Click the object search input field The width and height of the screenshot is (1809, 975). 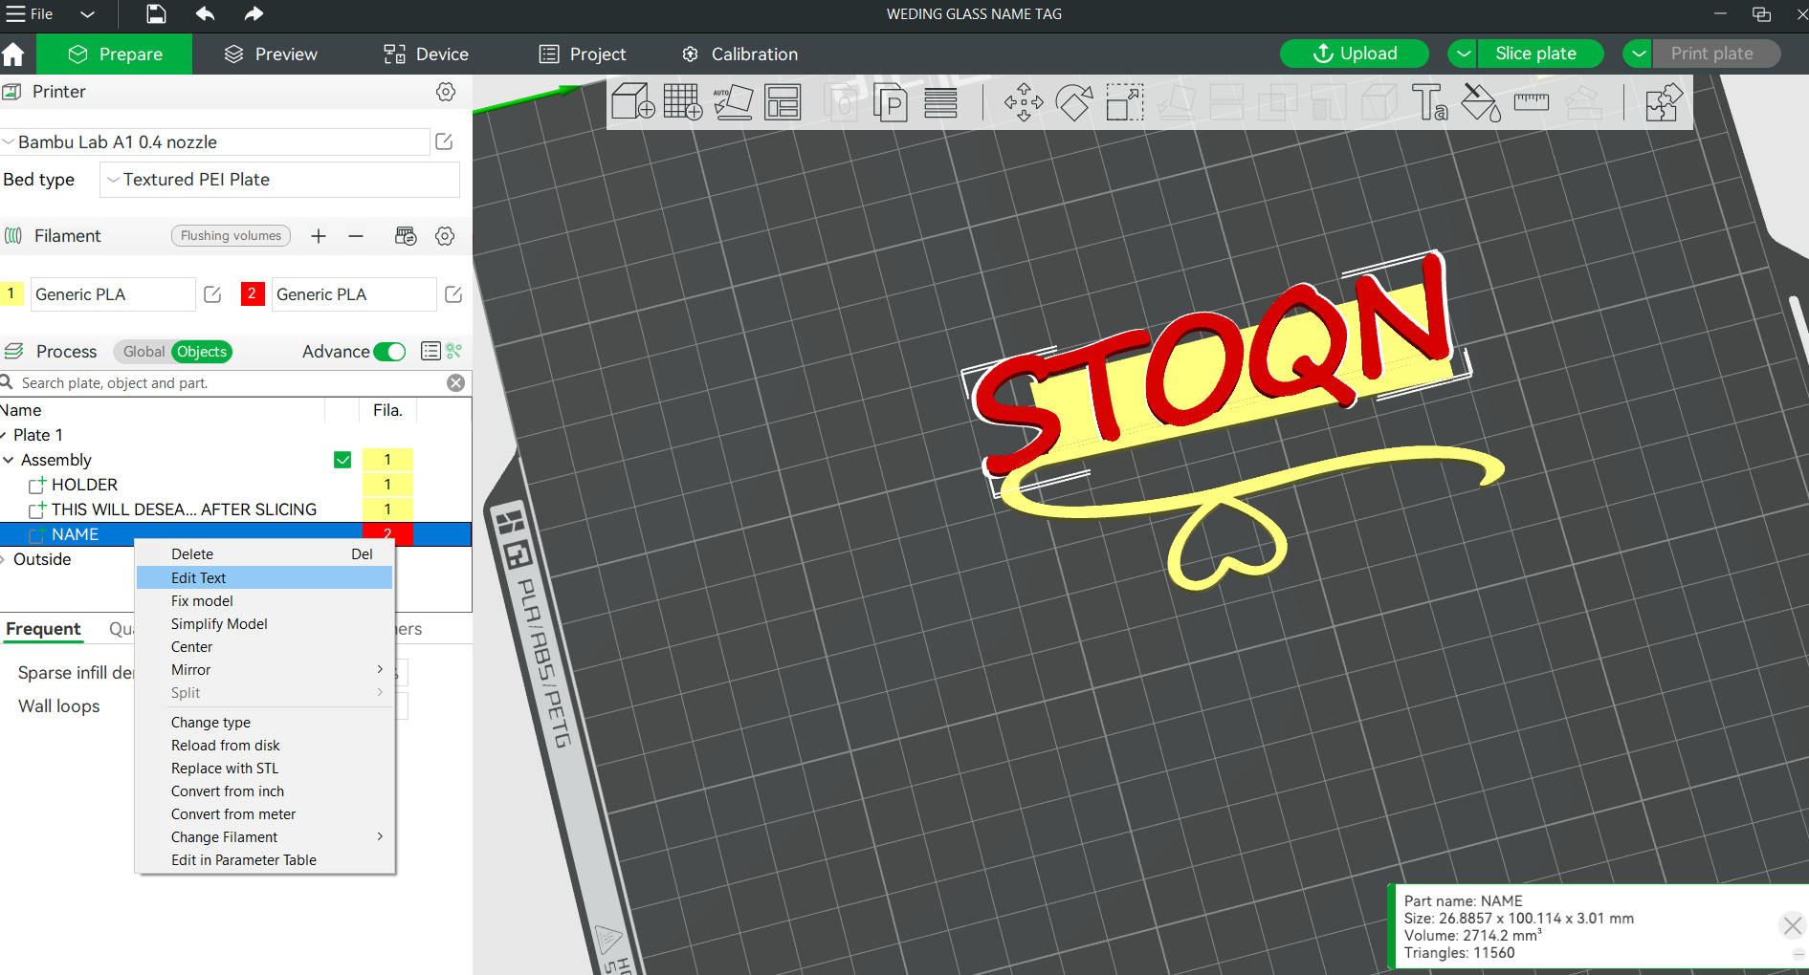230,383
